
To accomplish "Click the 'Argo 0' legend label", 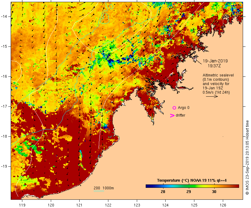I will tap(184, 108).
